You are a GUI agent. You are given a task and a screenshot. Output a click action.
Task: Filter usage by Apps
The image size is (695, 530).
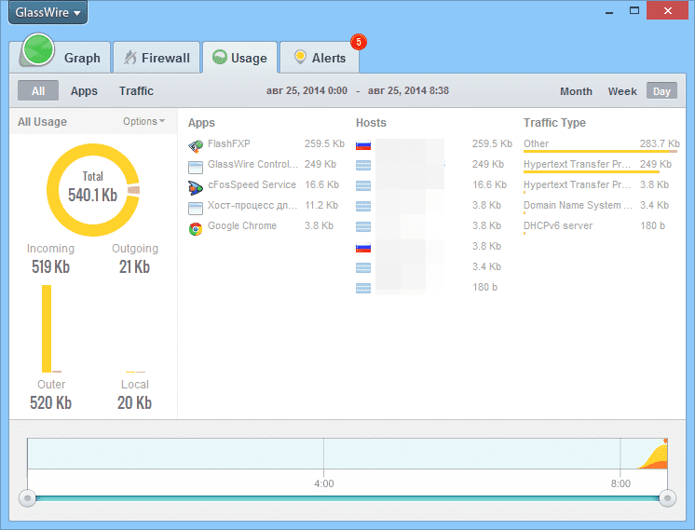[x=84, y=91]
